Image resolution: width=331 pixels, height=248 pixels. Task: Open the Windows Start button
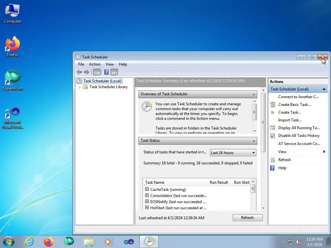[x=9, y=242]
